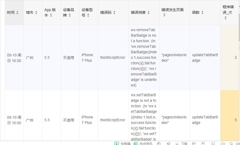Sort by 错误发生页面 column arrows
The width and height of the screenshot is (240, 145).
pos(164,15)
